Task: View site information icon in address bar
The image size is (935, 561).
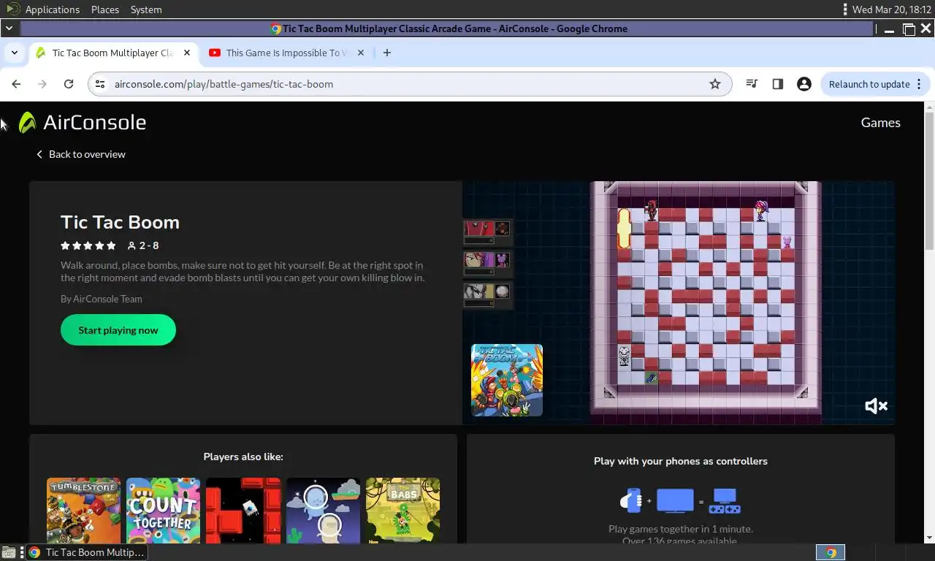Action: click(100, 84)
